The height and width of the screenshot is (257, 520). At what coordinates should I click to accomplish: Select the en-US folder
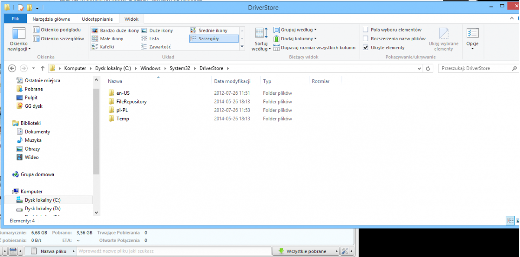click(x=123, y=93)
